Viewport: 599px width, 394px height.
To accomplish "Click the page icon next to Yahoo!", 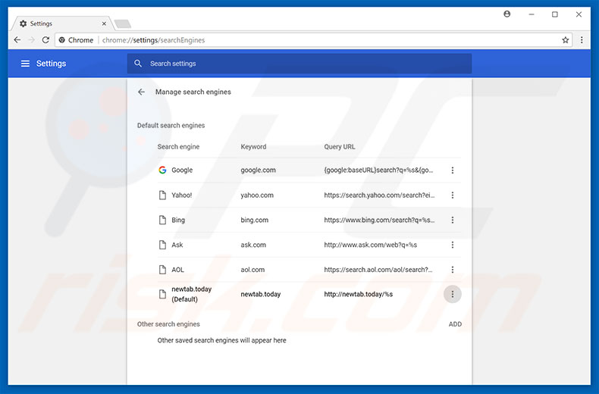I will (x=162, y=195).
